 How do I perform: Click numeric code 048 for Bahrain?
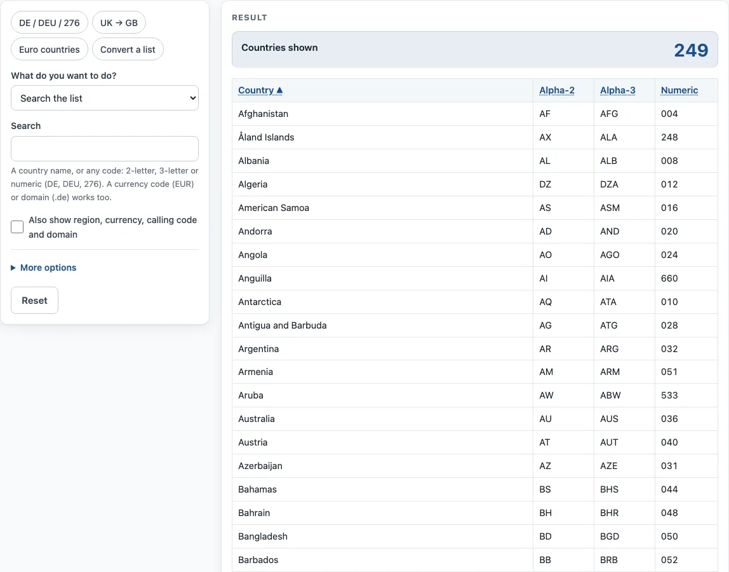point(669,513)
